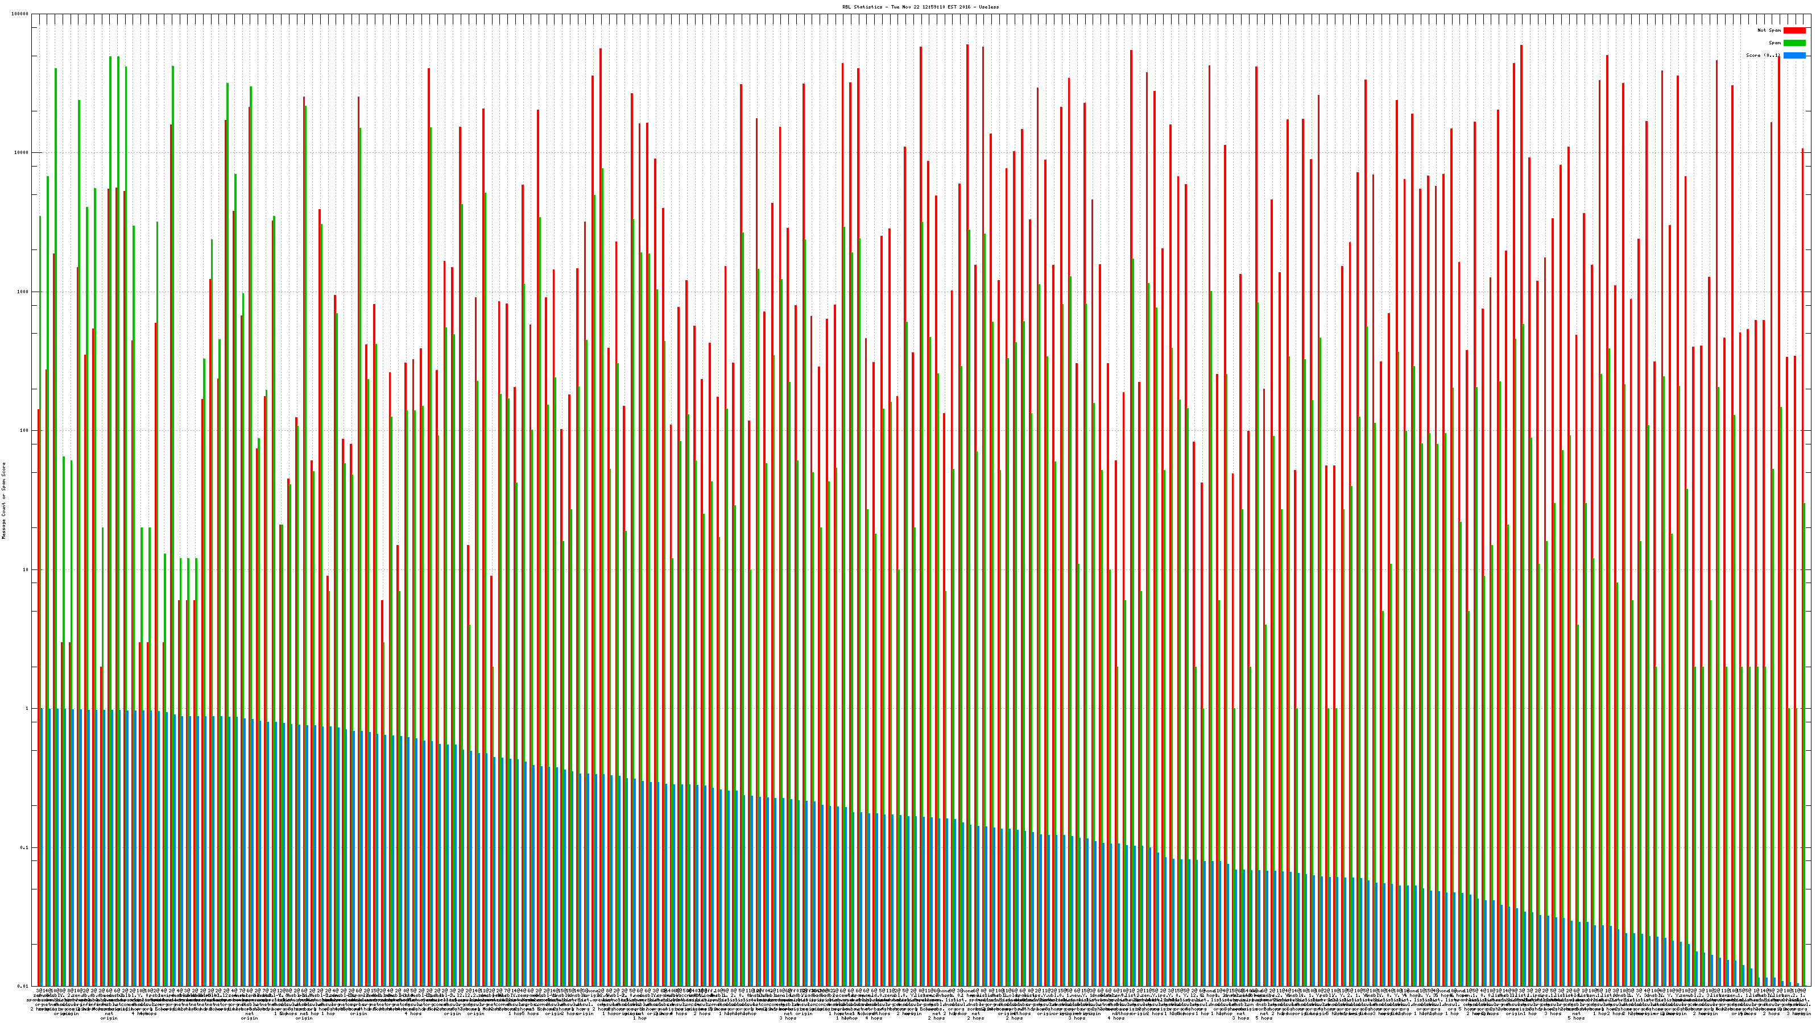Click the 'Spam' legend label text
The image size is (1820, 1023).
tap(1774, 43)
